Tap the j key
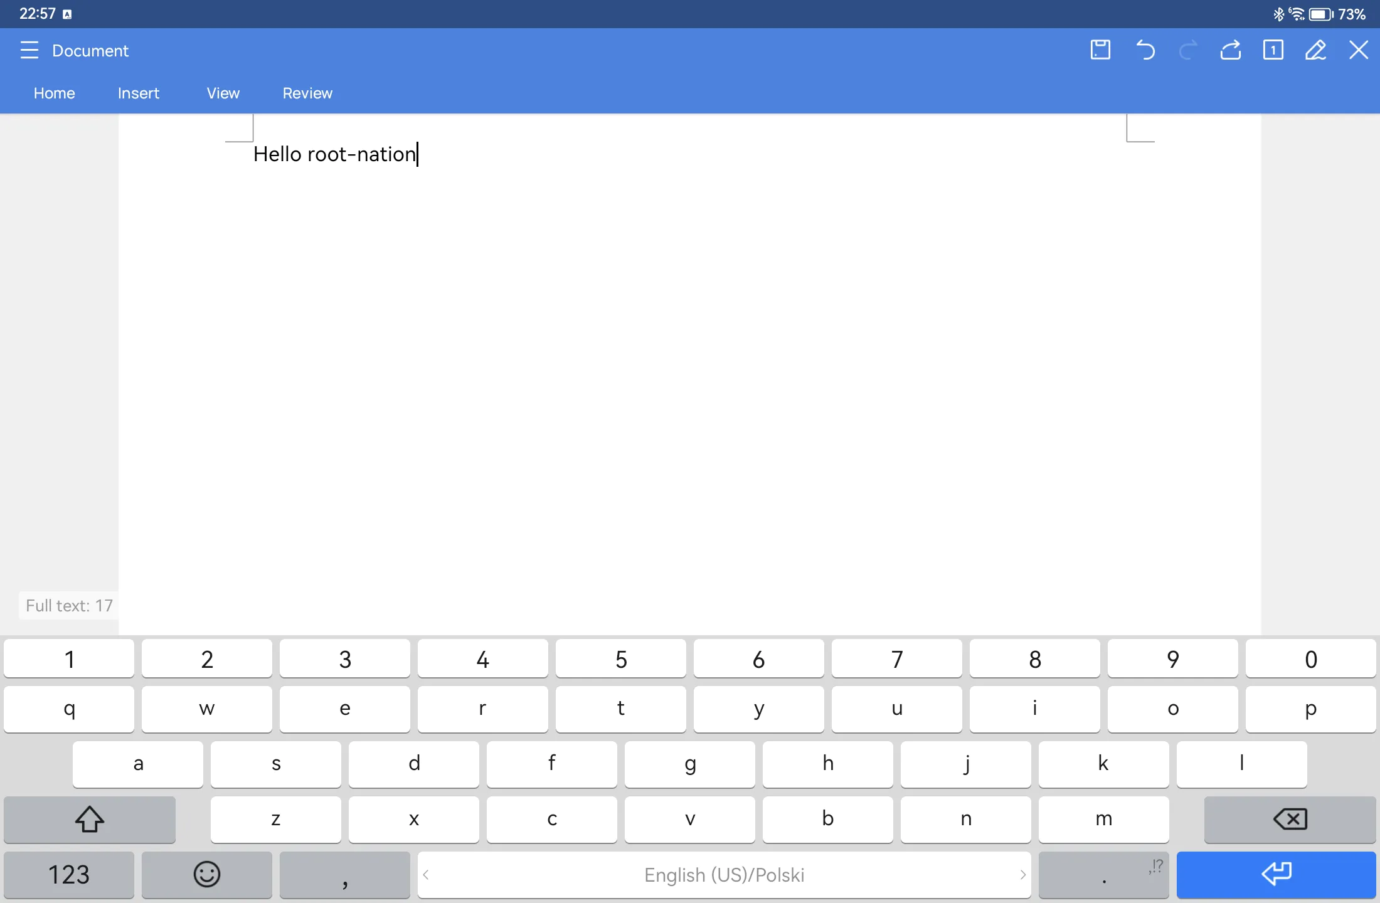Screen dimensions: 1380x903 coord(966,764)
